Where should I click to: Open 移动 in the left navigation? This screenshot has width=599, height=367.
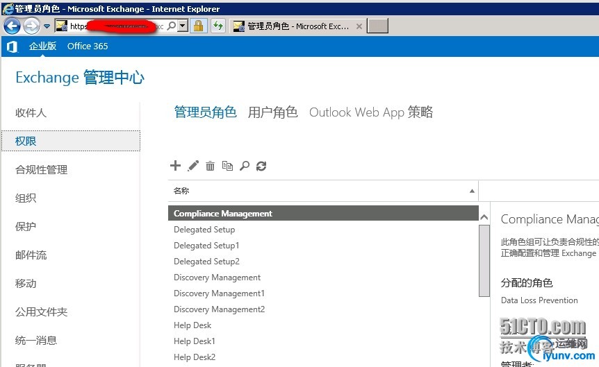tap(26, 284)
